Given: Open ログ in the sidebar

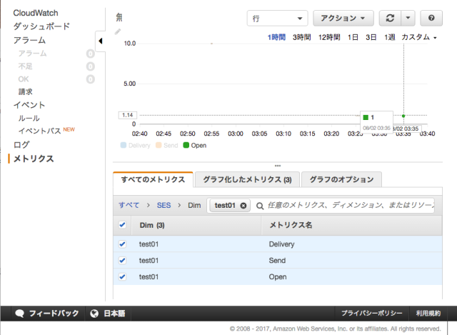Looking at the screenshot, I should click(x=21, y=144).
